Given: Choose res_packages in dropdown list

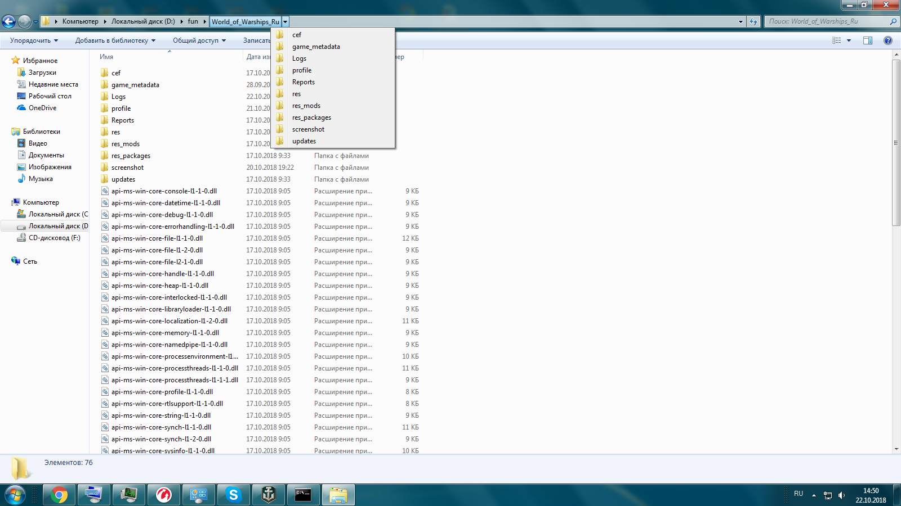Looking at the screenshot, I should 333,118.
